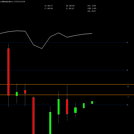Image resolution: width=134 pixels, height=134 pixels.
Task: Select the first small green candle near orange line
Action: point(17,94)
